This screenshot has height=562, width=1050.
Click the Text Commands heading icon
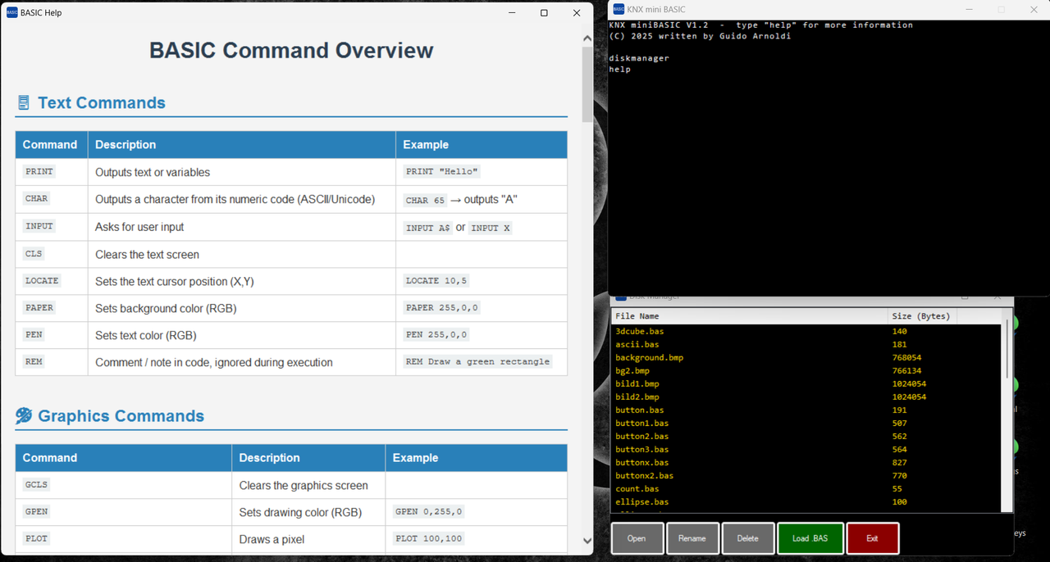pyautogui.click(x=23, y=103)
